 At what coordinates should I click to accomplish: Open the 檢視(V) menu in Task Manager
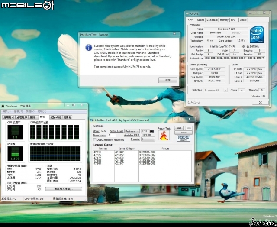[x=30, y=111]
